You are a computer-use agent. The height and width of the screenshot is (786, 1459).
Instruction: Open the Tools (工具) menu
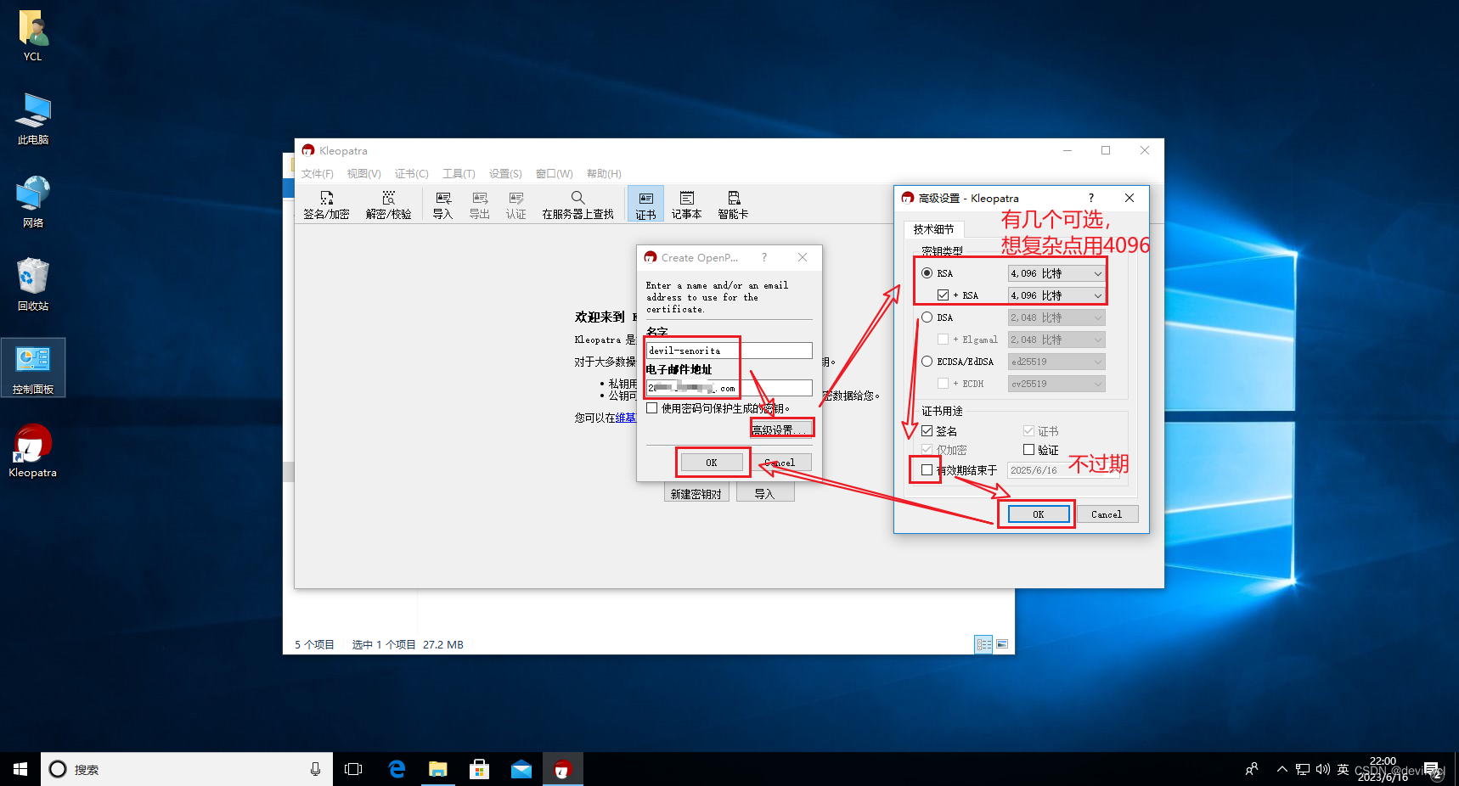[459, 174]
